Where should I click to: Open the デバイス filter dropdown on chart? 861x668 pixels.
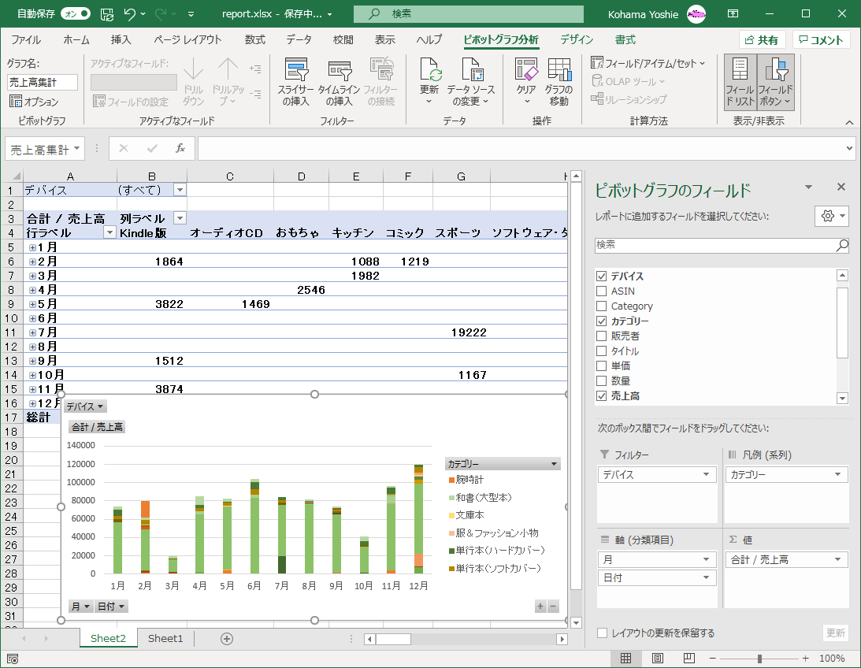pyautogui.click(x=85, y=407)
